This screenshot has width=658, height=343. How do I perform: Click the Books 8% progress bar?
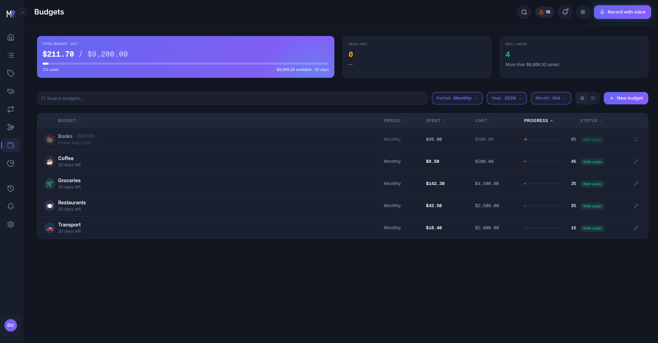click(542, 139)
